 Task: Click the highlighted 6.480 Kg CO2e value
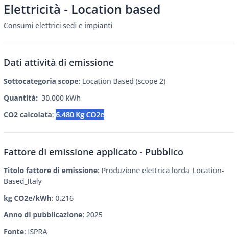coord(80,115)
